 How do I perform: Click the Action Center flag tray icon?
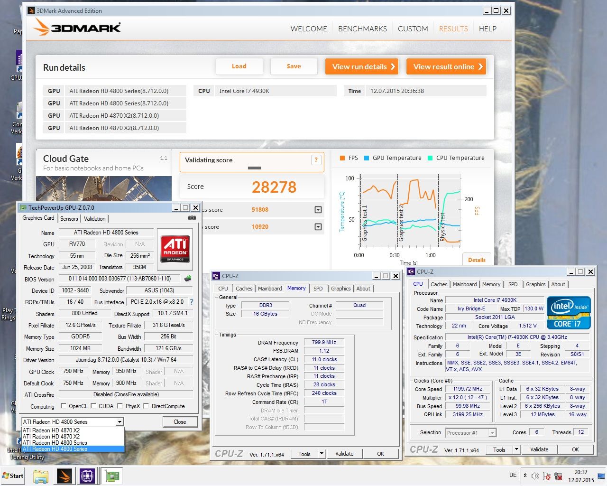click(546, 476)
